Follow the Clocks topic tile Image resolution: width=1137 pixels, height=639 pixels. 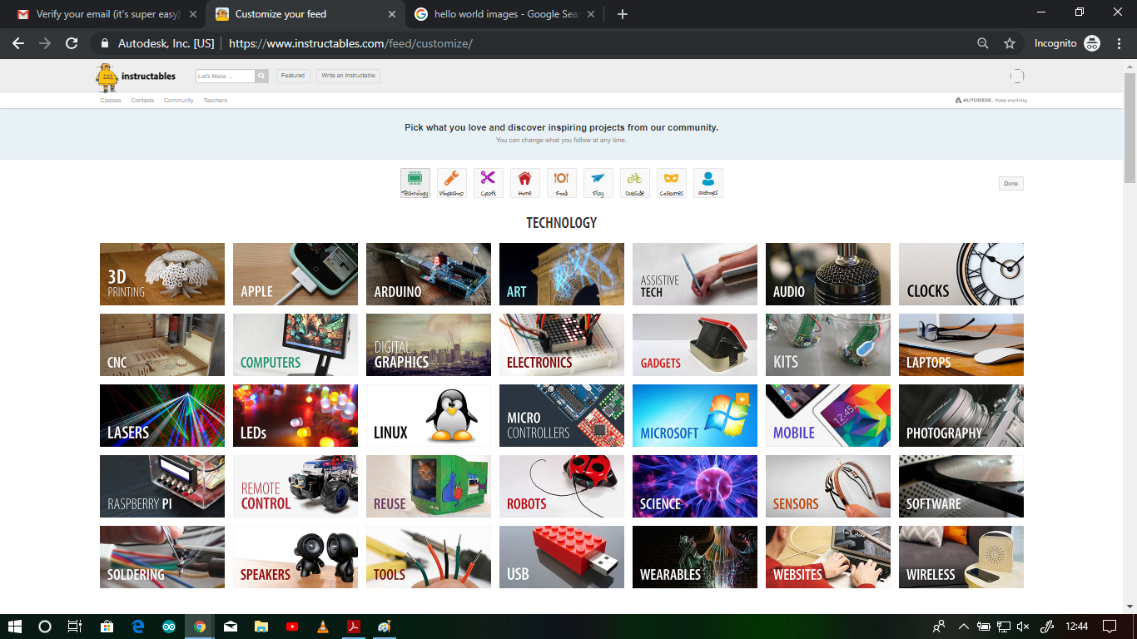[x=961, y=274]
